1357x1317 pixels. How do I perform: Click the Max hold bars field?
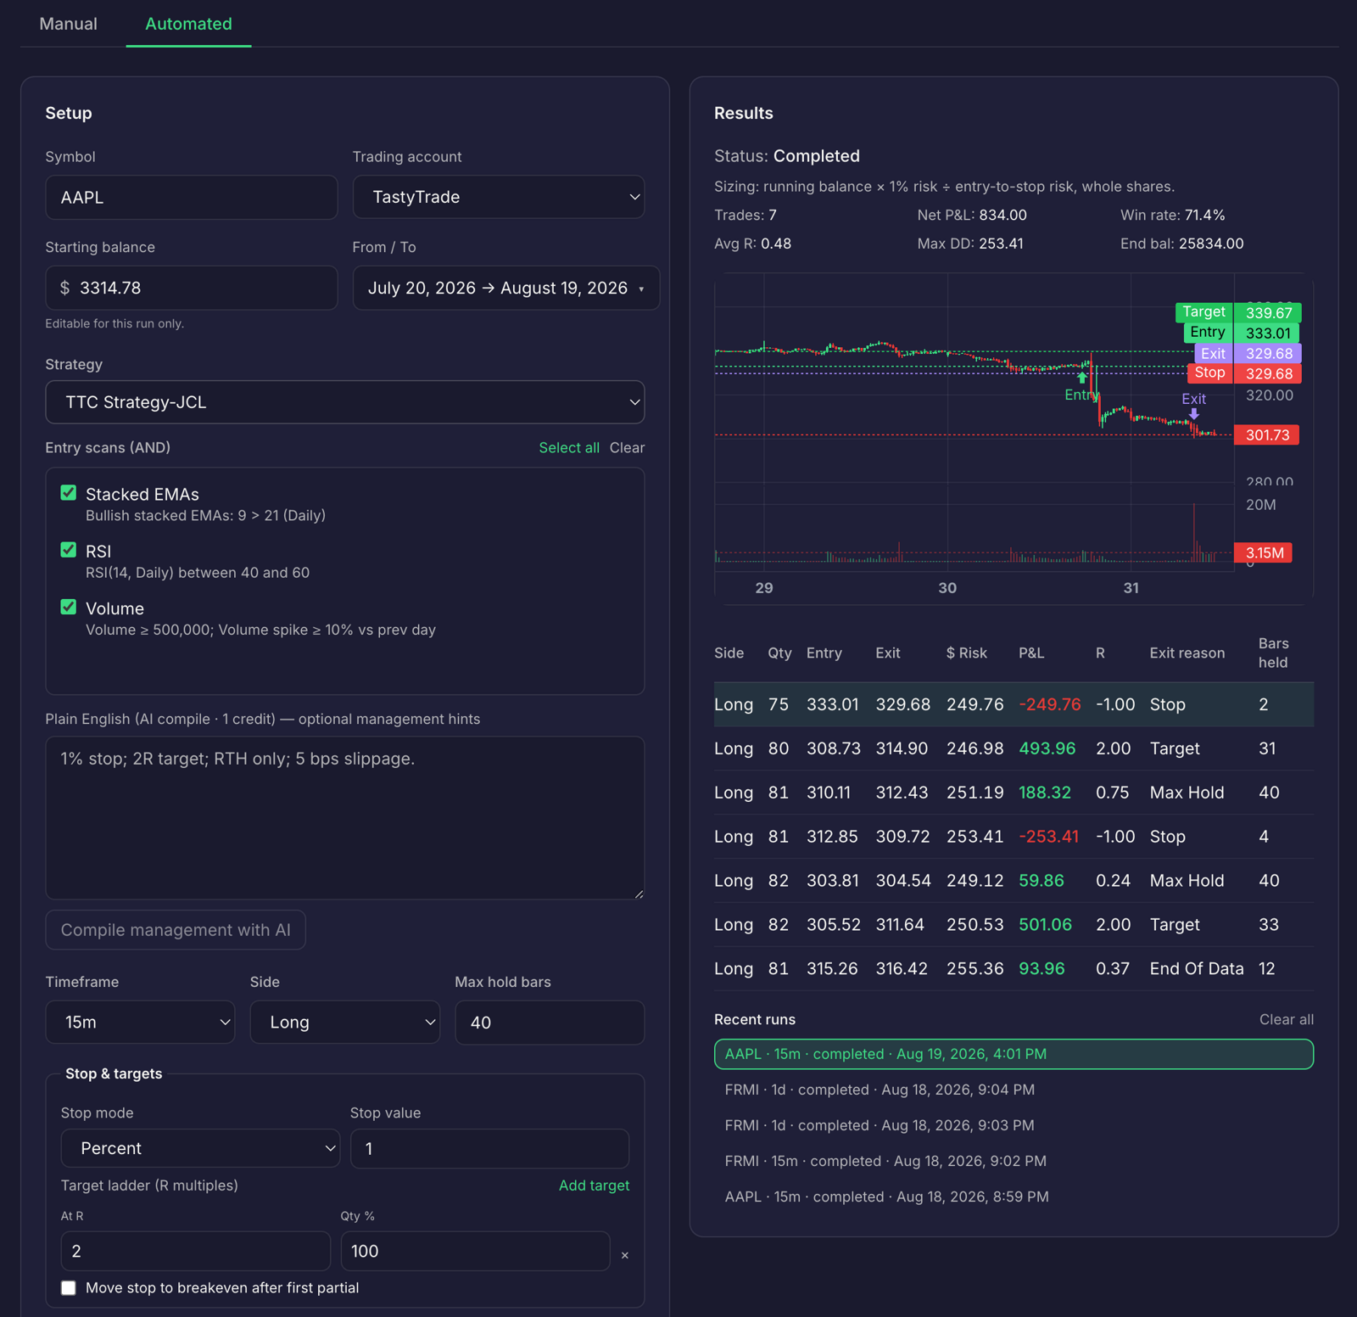(x=550, y=1022)
